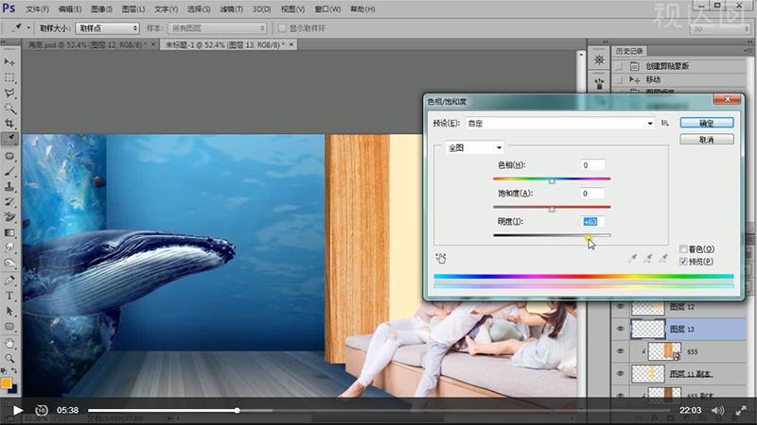Click the video volume speaker icon

pyautogui.click(x=717, y=411)
